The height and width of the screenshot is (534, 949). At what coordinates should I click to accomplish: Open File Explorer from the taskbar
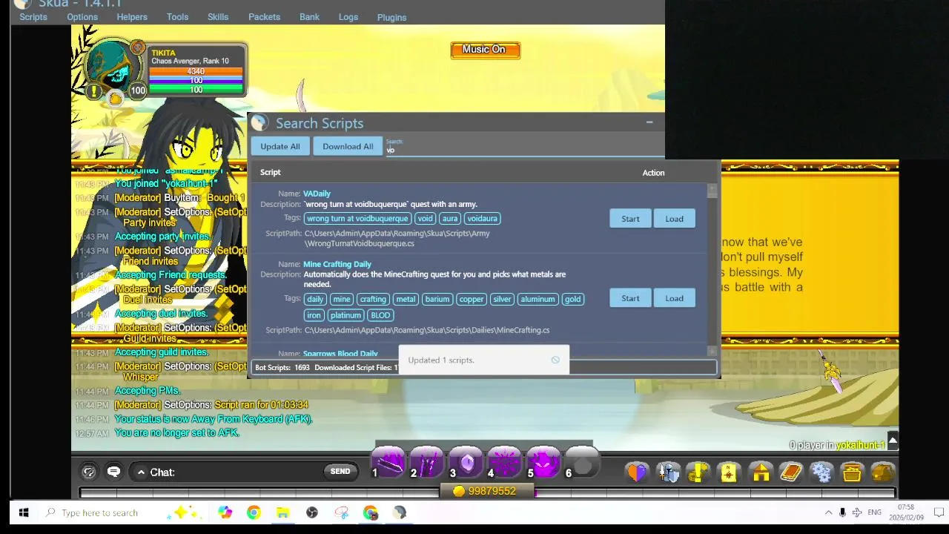click(x=282, y=512)
